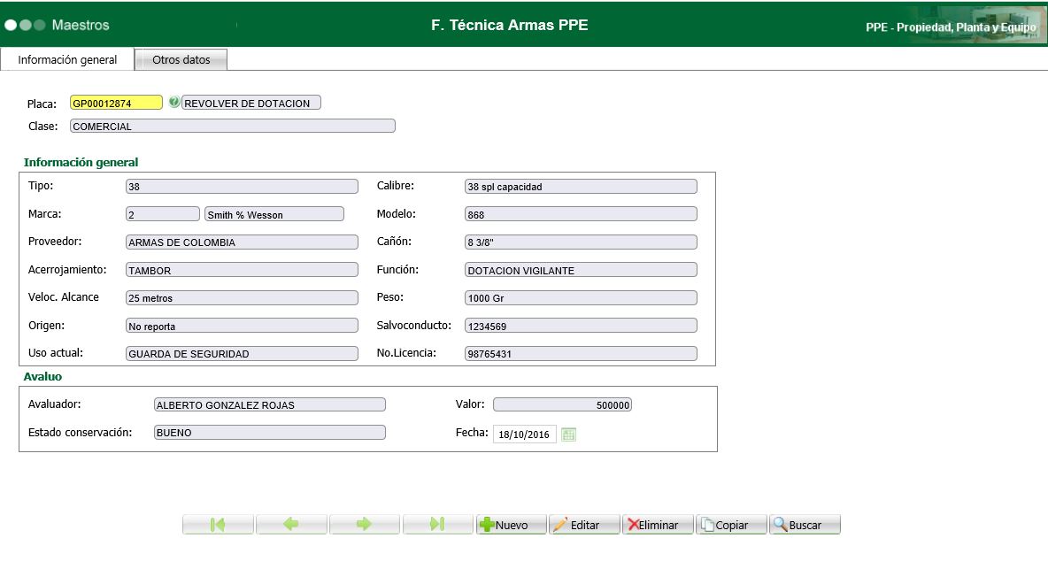Click the Editar button

[585, 525]
